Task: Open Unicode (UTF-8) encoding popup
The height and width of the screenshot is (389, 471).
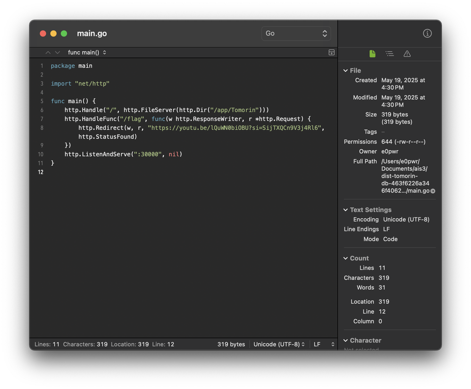Action: pyautogui.click(x=279, y=344)
